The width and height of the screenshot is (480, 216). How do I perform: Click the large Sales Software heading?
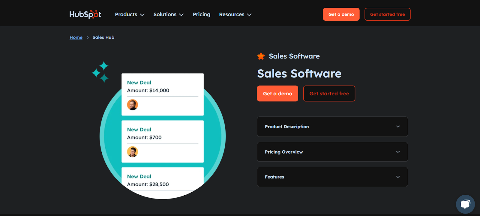click(x=299, y=73)
